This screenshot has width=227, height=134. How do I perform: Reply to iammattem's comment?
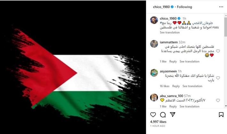tap(173, 62)
